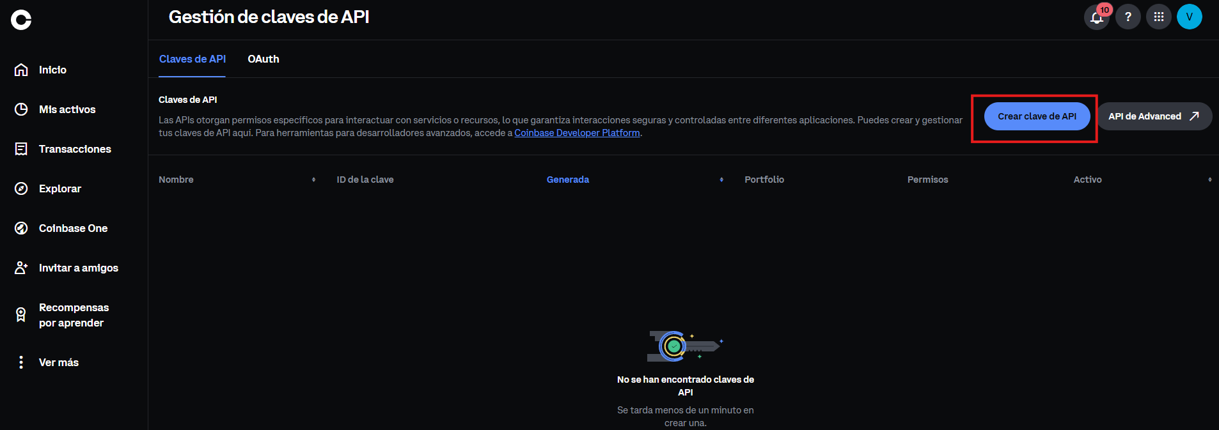The image size is (1219, 430).
Task: Go to Inicio in sidebar
Action: (52, 70)
